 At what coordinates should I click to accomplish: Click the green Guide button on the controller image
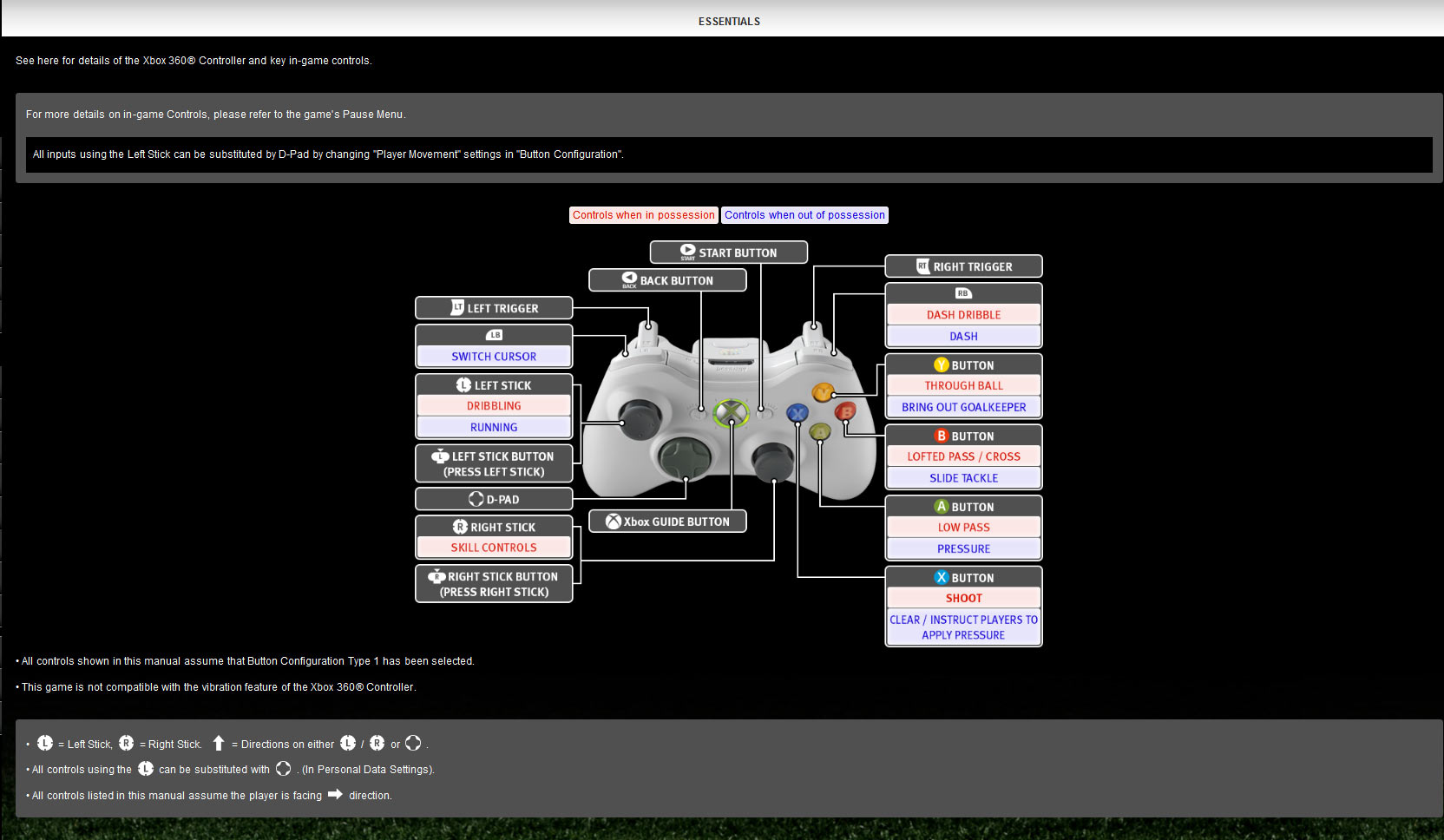[731, 413]
